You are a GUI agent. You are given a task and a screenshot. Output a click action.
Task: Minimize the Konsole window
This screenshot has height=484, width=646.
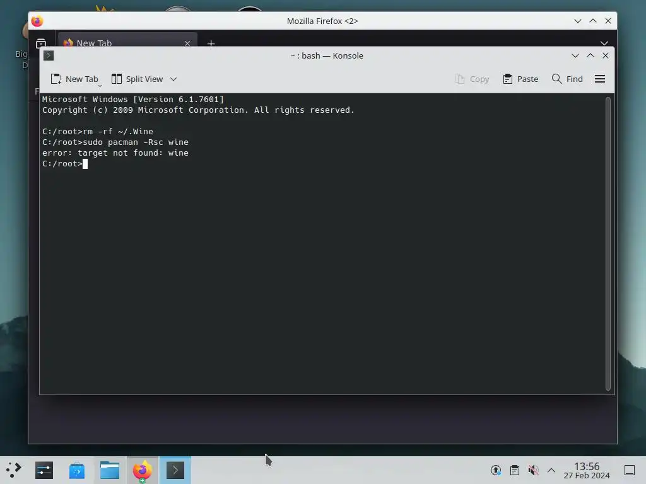(575, 55)
